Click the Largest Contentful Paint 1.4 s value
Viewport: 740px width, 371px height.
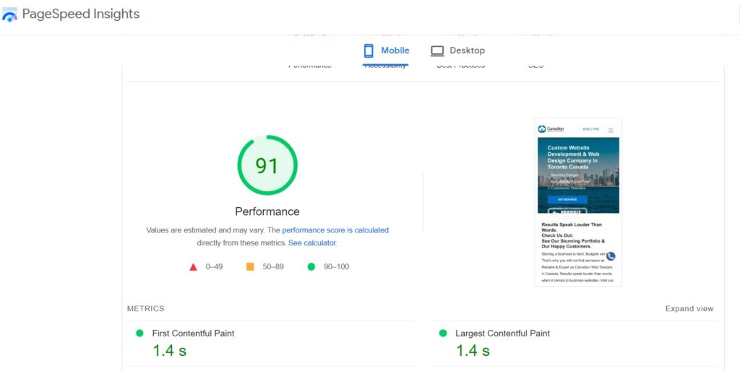click(x=473, y=351)
